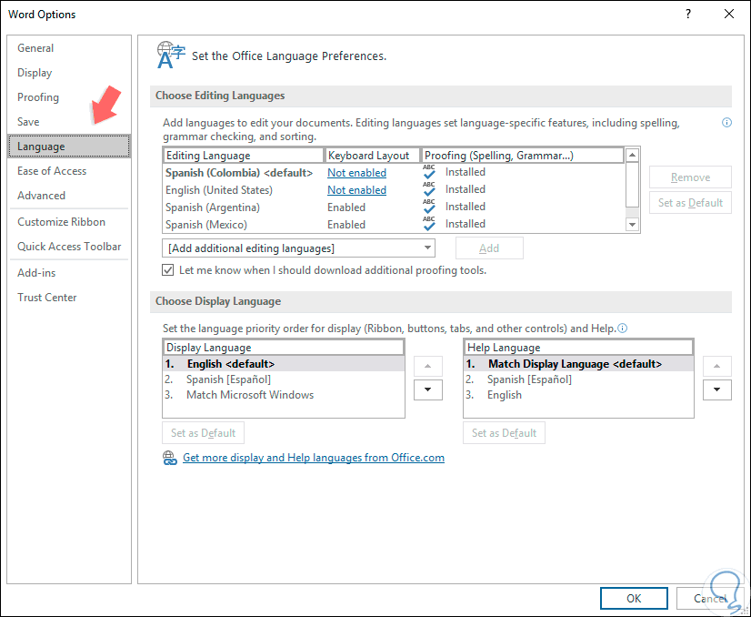
Task: Toggle download additional proofing tools checkbox
Action: 167,270
